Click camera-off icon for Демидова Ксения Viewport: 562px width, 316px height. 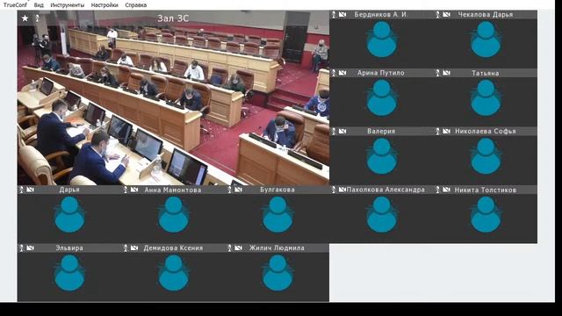(x=134, y=248)
